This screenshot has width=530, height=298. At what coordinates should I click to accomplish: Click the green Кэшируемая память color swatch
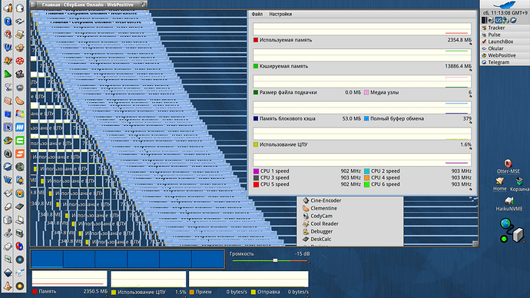[256, 66]
